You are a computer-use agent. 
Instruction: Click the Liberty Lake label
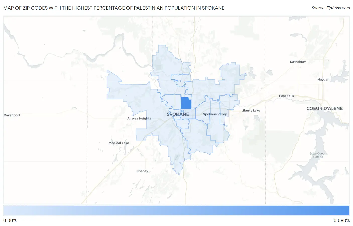tap(251, 110)
